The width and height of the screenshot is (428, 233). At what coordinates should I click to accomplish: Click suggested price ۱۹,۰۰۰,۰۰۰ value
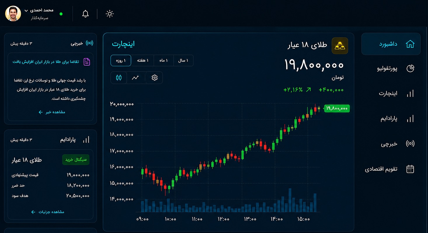[x=78, y=175]
